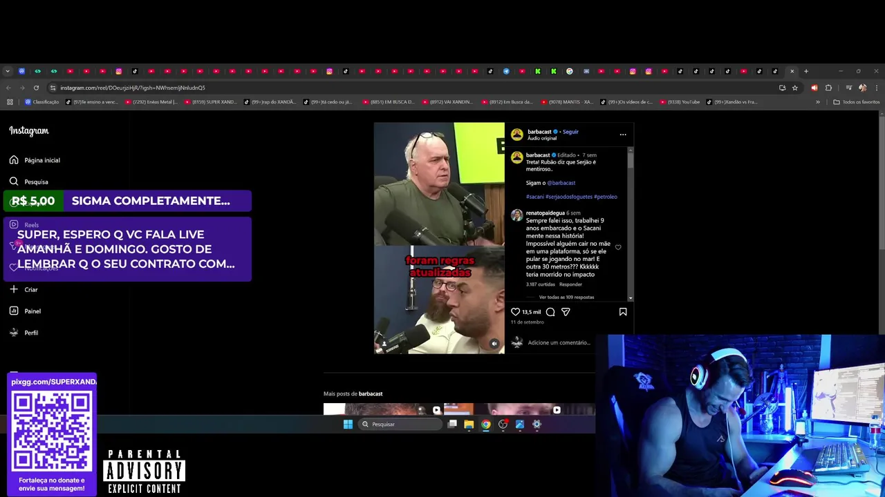Viewport: 885px width, 497px height.
Task: Click Responder under renatopaidegua's comment
Action: pos(570,284)
